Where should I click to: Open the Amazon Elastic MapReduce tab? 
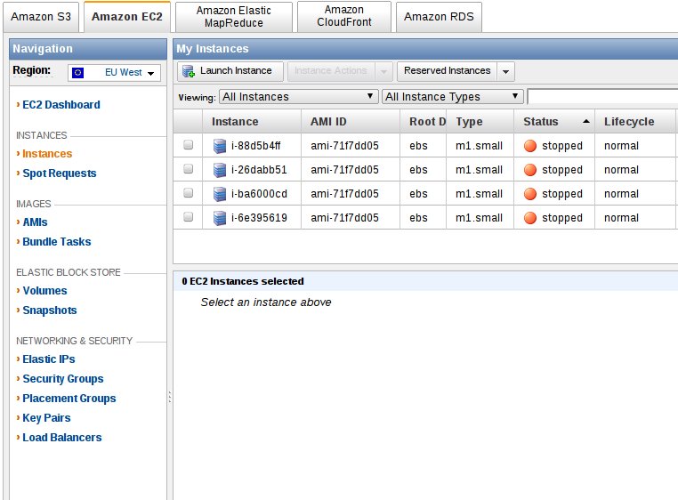click(234, 17)
